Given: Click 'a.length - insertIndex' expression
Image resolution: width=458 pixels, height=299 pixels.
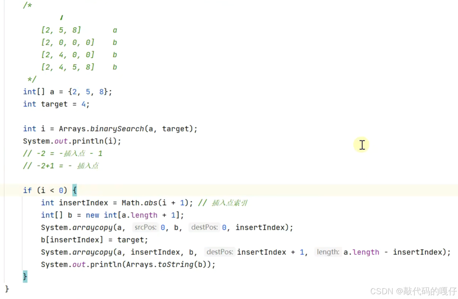Looking at the screenshot, I should coord(393,252).
